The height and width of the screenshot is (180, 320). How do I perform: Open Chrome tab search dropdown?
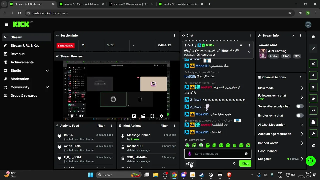[x=4, y=4]
